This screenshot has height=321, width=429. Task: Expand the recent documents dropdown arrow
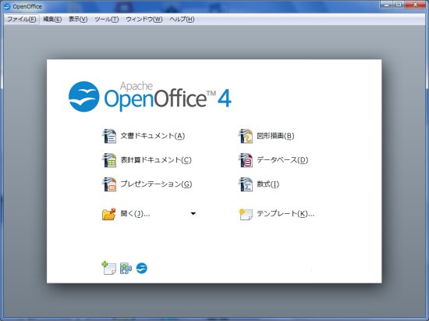click(x=193, y=214)
